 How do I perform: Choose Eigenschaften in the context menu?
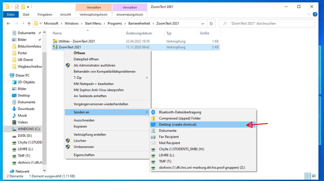pos(84,155)
